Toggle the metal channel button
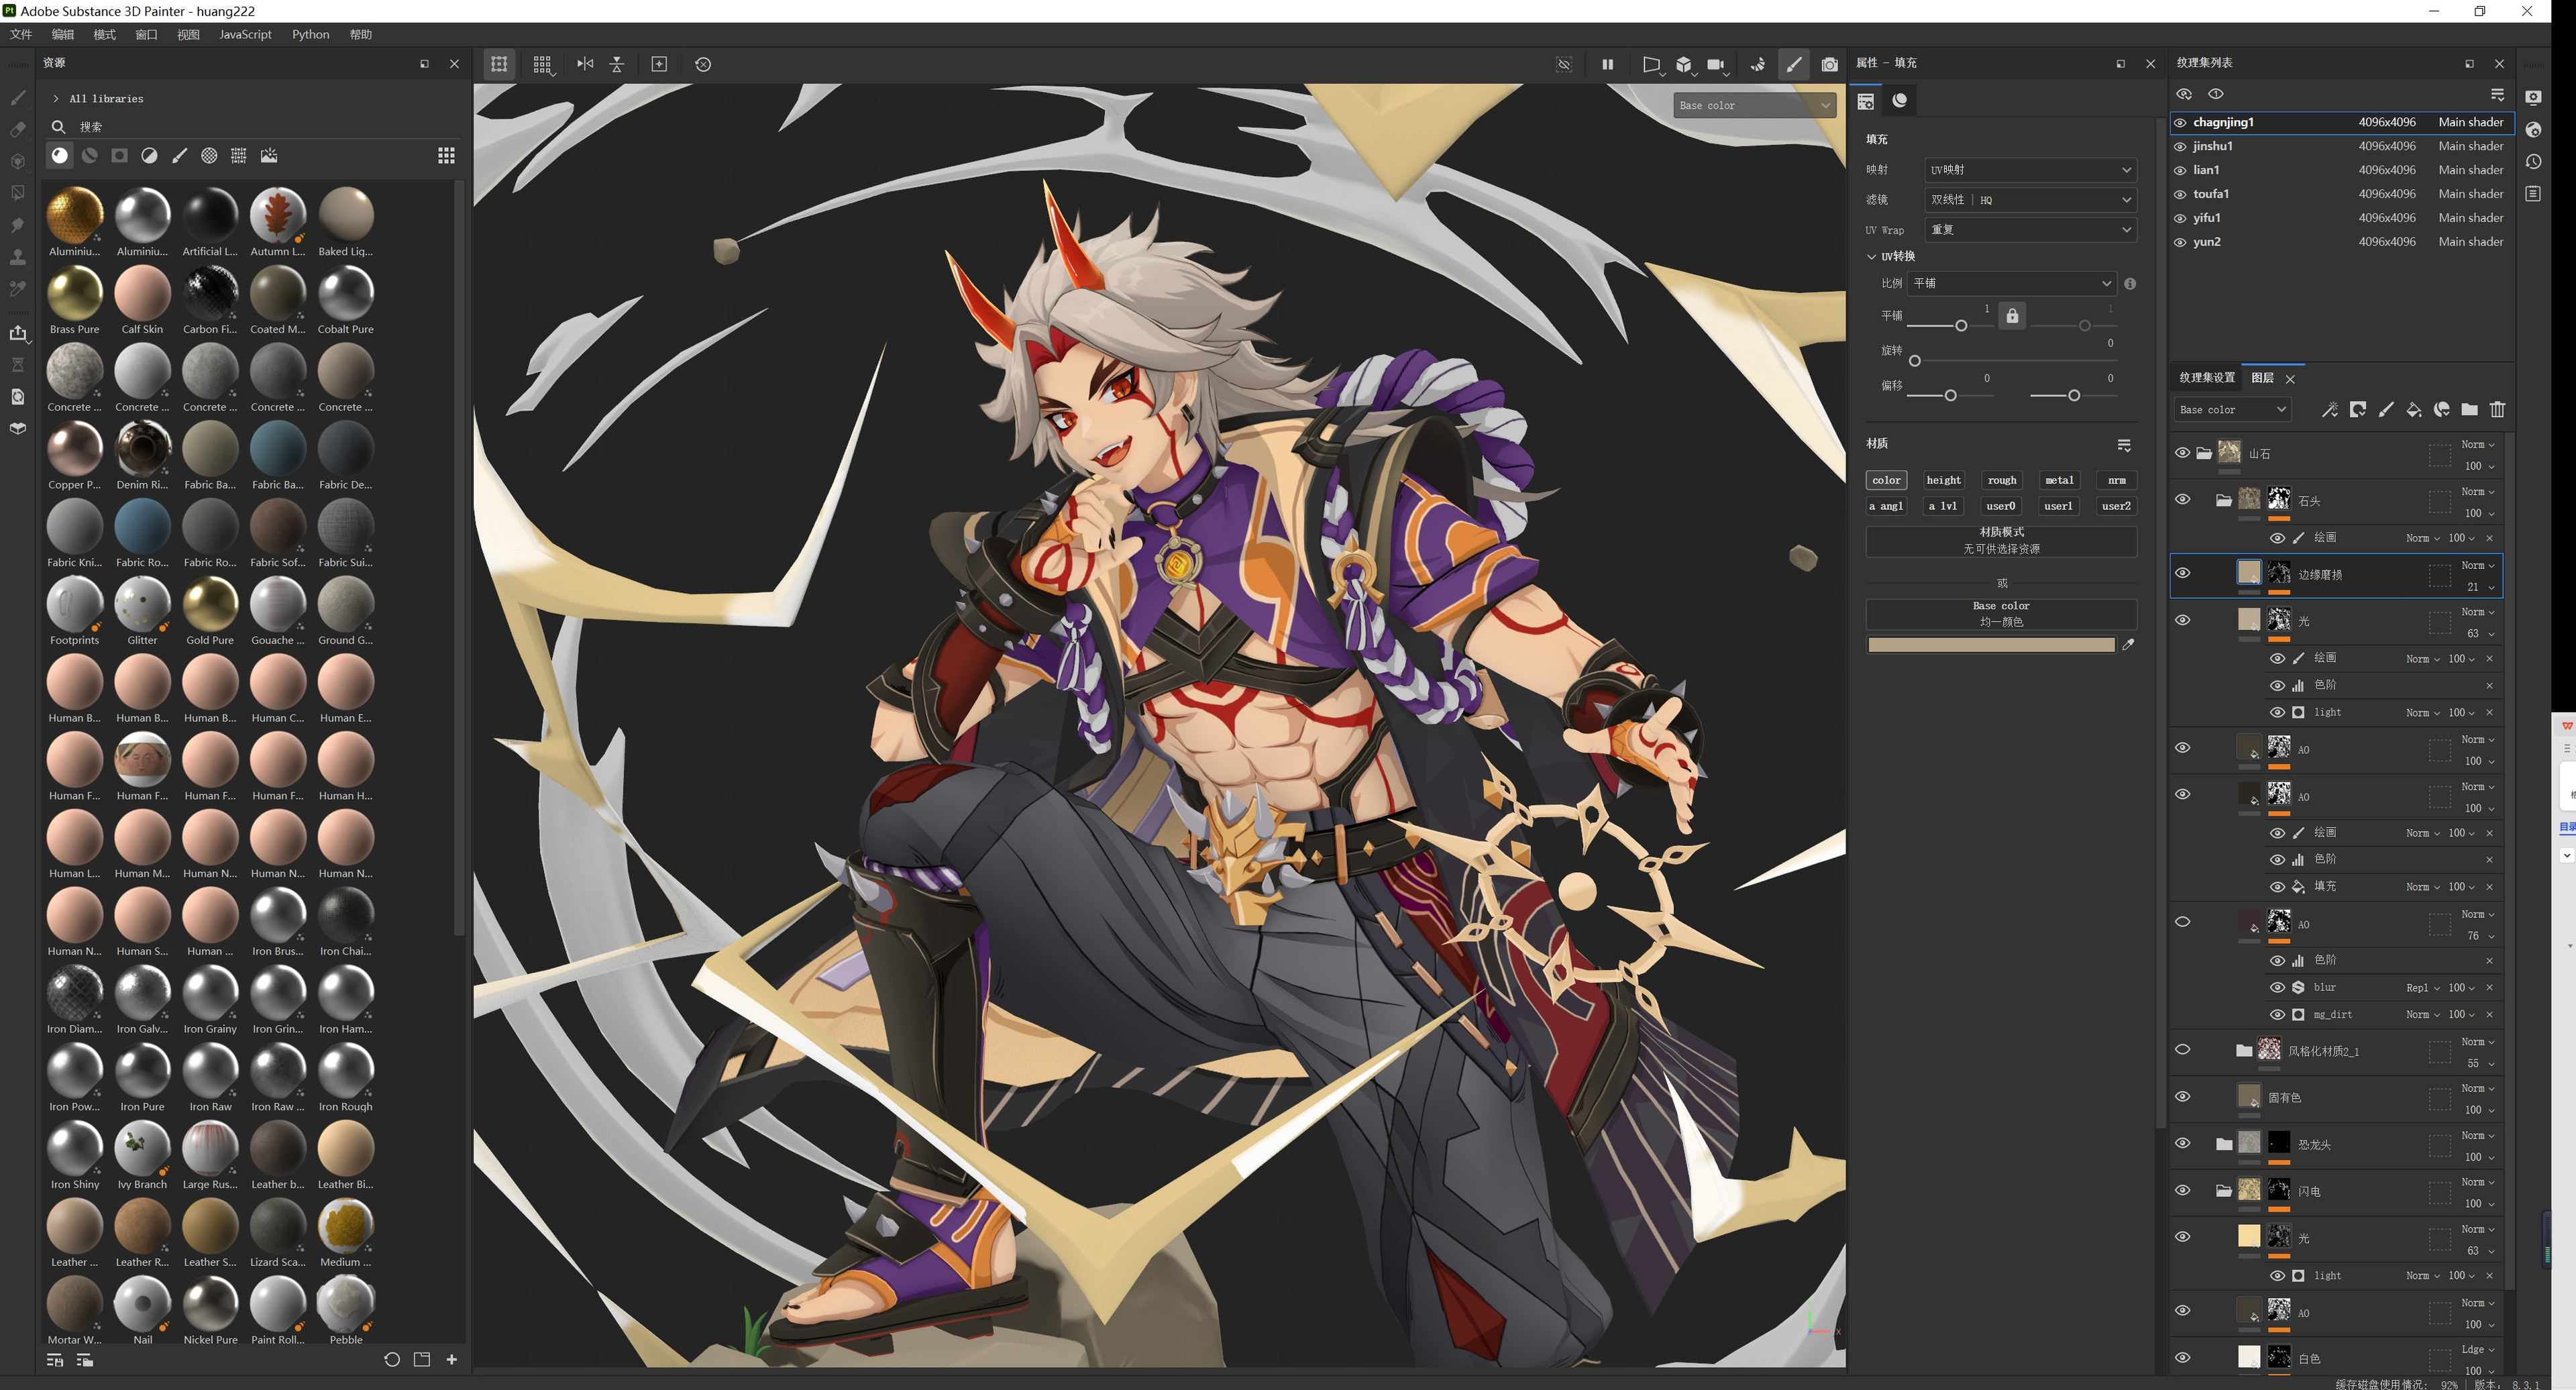The image size is (2576, 1390). [x=2059, y=480]
